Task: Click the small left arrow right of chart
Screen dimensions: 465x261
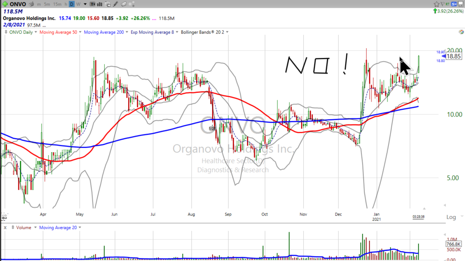Action: click(x=445, y=205)
